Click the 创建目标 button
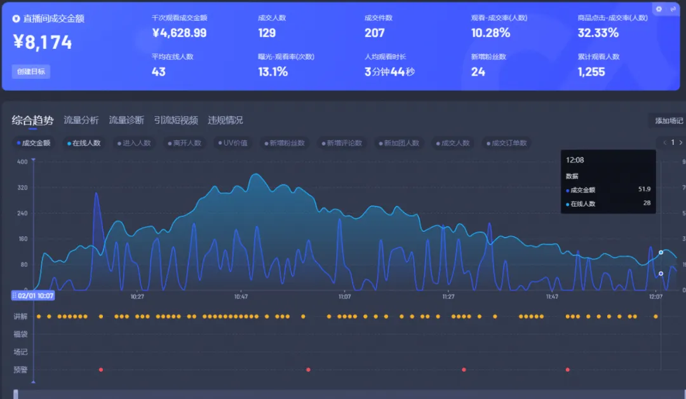Screen dimensions: 686x399 click(30, 72)
